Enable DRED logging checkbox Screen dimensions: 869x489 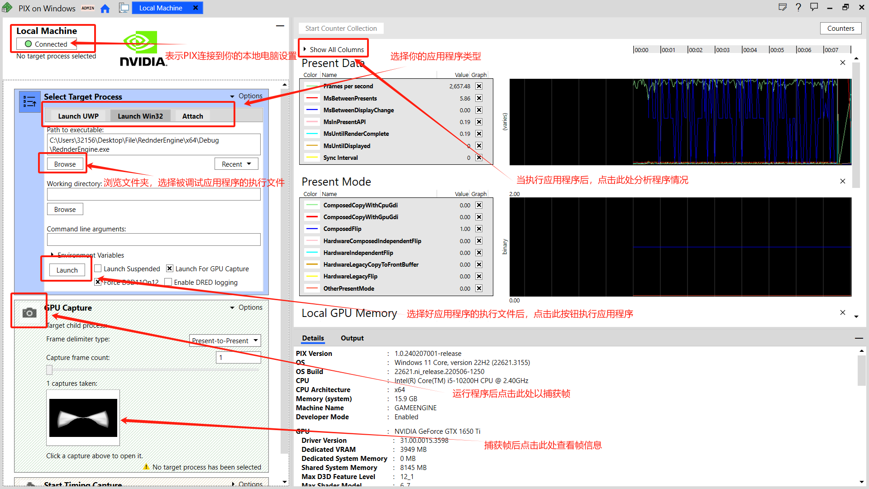[x=168, y=282]
